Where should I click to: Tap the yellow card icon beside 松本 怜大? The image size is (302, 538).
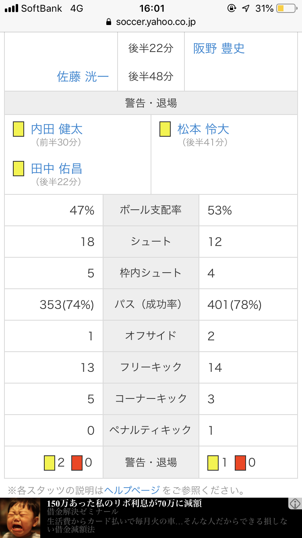coord(165,129)
